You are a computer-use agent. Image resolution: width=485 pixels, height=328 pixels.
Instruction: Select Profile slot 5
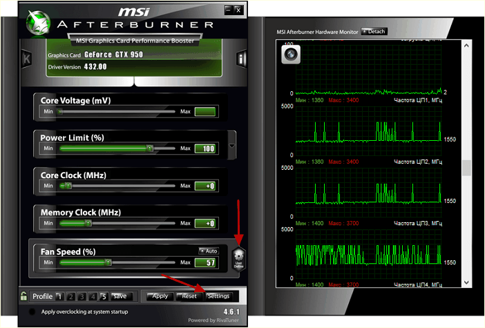104,296
